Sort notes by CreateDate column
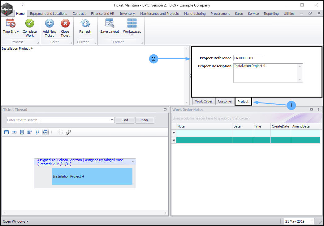The image size is (324, 226). click(x=281, y=126)
